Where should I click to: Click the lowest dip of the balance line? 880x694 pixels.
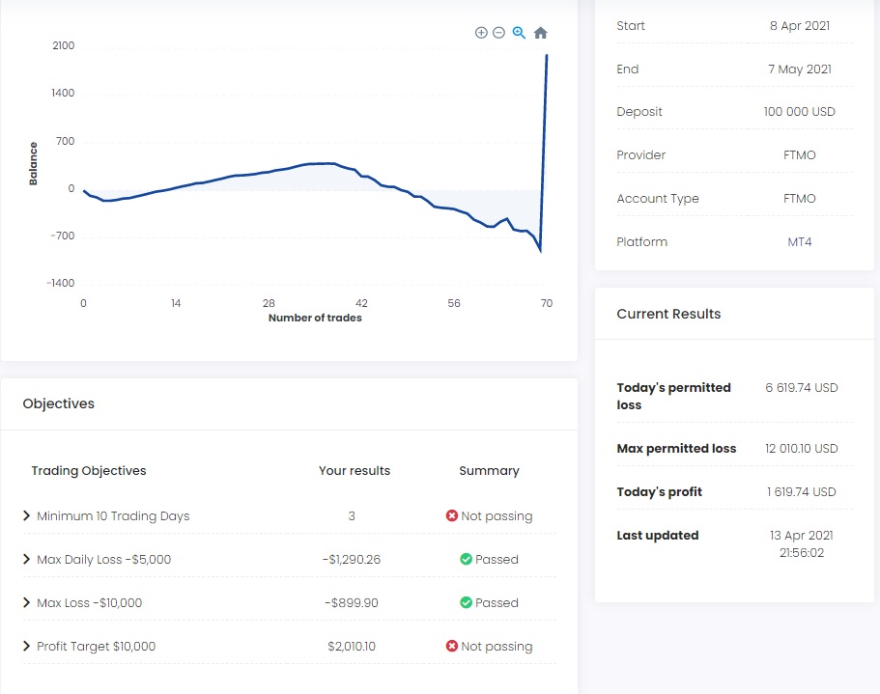tap(540, 251)
